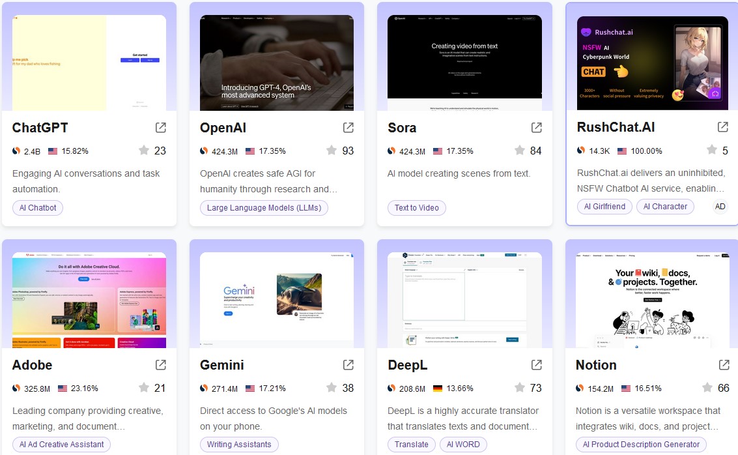Open Adobe external link icon

(160, 364)
